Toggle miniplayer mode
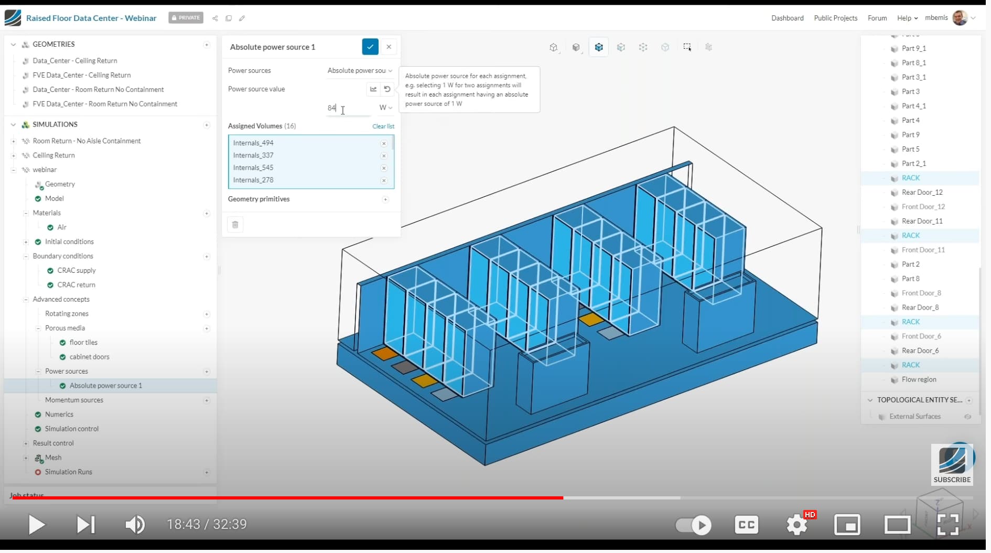 pyautogui.click(x=847, y=524)
